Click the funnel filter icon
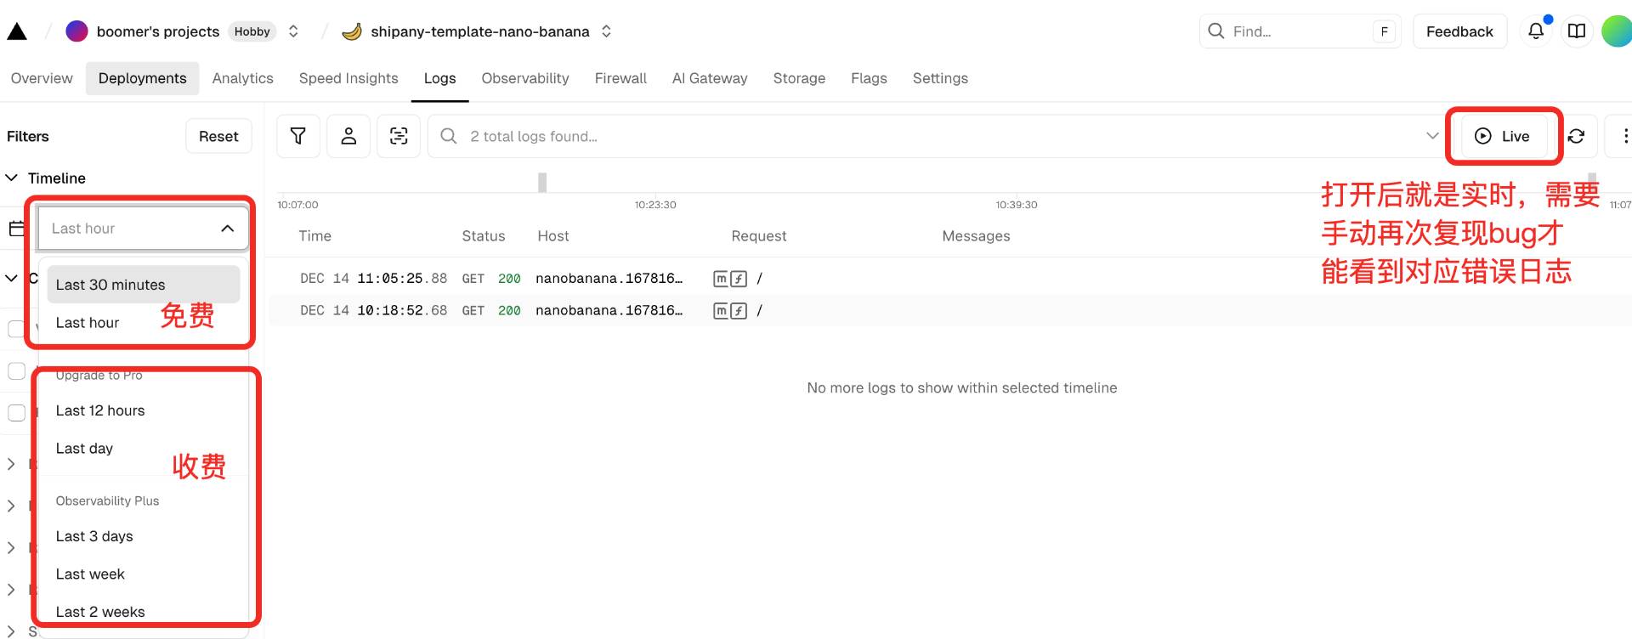 [298, 136]
